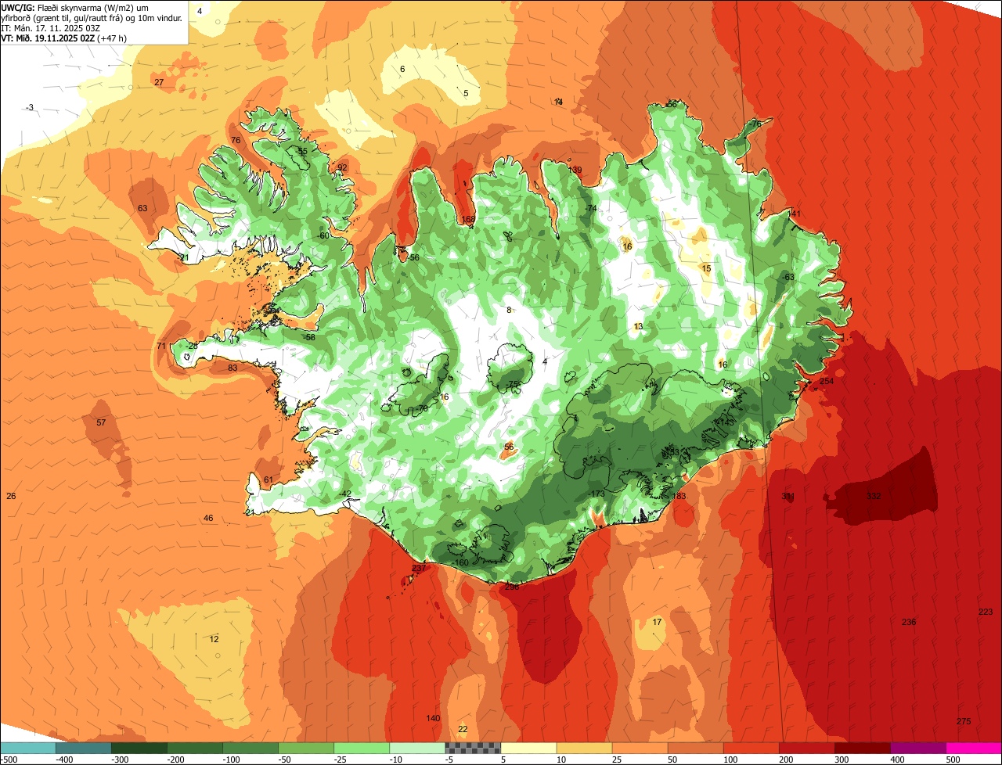Click the '46' value southwest of Iceland
The width and height of the screenshot is (1002, 765).
pyautogui.click(x=208, y=518)
